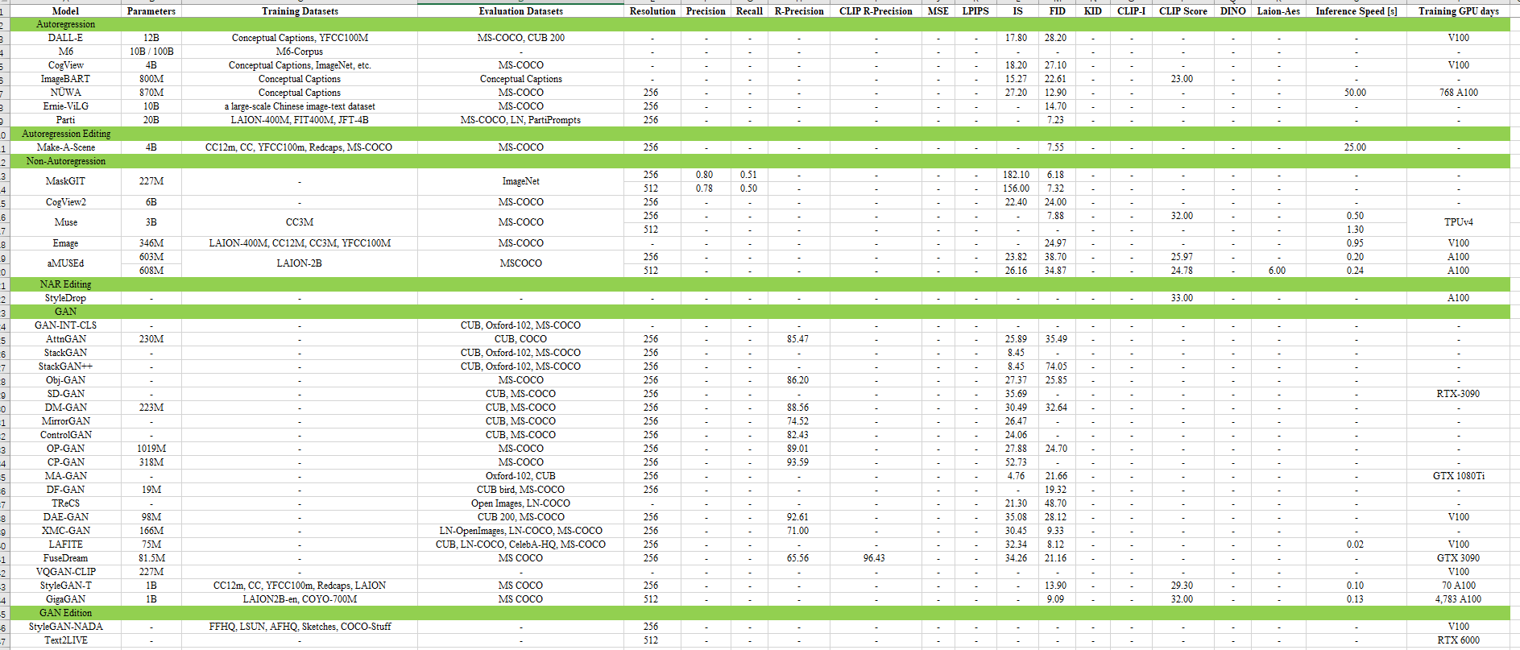
Task: Click the LAFITE model cell
Action: point(66,544)
